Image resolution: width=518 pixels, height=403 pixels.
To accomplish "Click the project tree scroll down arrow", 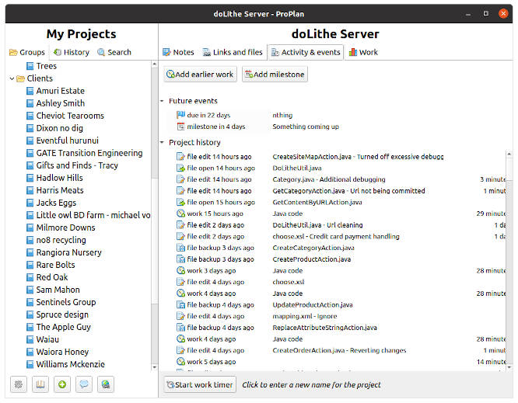I will tap(154, 367).
